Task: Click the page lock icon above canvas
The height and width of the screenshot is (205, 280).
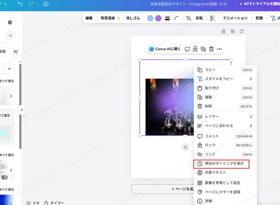Action: (224, 31)
